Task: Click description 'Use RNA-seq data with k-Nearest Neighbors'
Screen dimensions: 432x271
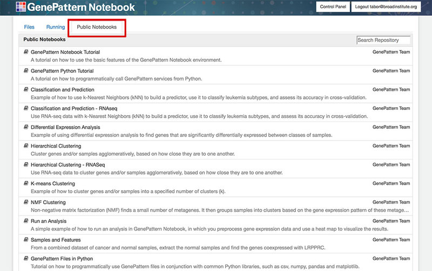Action: [199, 116]
